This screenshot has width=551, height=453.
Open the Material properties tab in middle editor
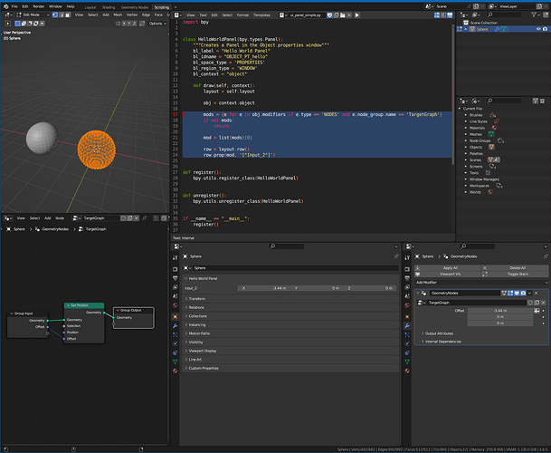click(x=175, y=371)
